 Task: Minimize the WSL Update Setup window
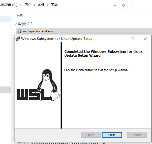click(120, 39)
